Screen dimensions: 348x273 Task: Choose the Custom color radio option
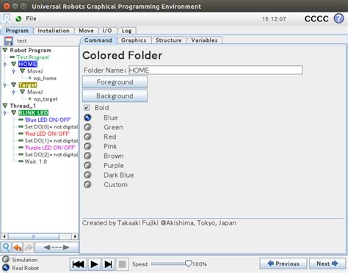coord(87,184)
